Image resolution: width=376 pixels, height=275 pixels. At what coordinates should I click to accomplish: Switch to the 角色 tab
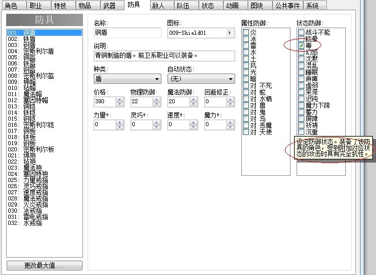pos(14,6)
